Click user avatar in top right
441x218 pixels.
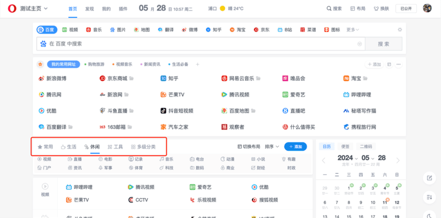[427, 8]
